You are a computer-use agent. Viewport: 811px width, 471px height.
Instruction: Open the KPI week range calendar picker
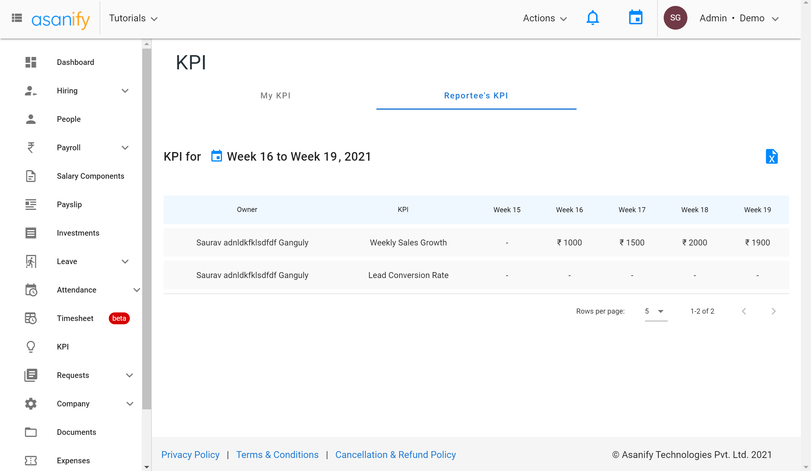pos(217,156)
